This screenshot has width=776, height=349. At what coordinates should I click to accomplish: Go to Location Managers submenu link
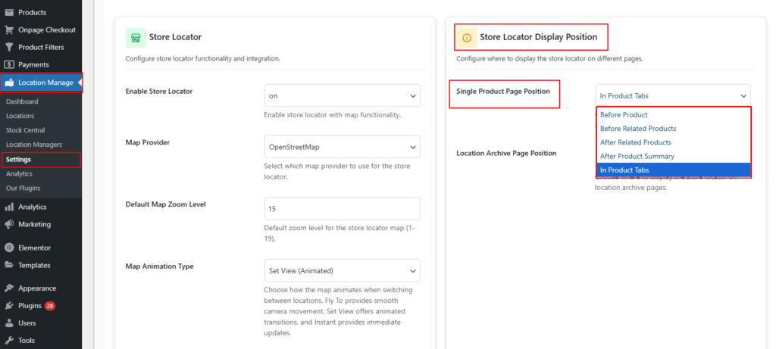pyautogui.click(x=33, y=145)
